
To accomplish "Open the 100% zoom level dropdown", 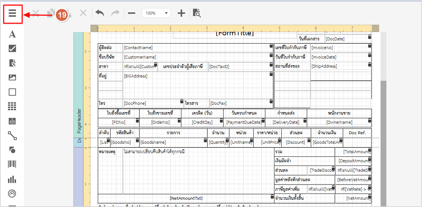I will point(156,13).
